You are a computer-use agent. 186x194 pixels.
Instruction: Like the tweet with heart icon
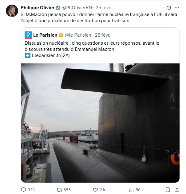(95, 190)
